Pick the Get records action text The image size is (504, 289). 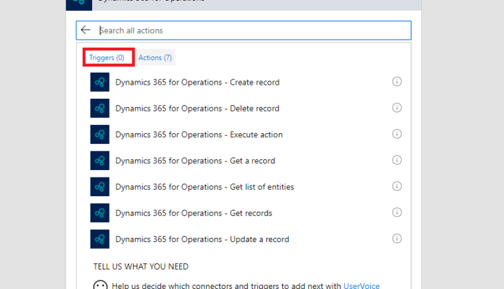click(x=194, y=213)
